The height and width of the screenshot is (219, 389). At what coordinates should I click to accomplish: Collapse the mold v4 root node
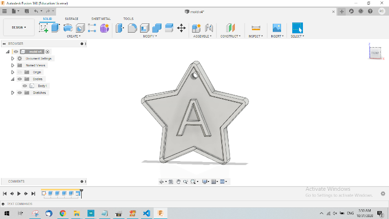(8, 52)
